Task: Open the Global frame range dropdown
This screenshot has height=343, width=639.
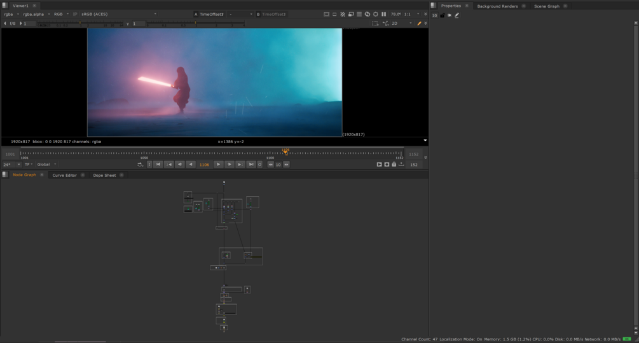Action: (x=47, y=165)
